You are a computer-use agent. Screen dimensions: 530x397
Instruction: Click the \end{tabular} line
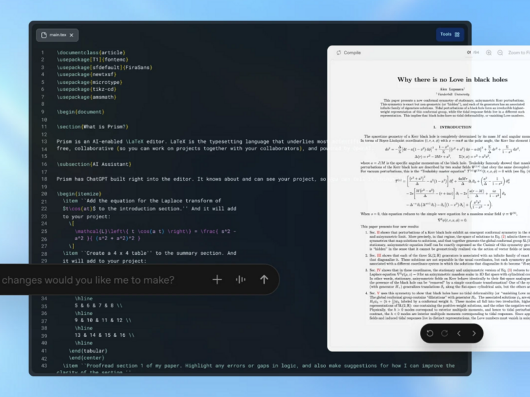click(88, 351)
